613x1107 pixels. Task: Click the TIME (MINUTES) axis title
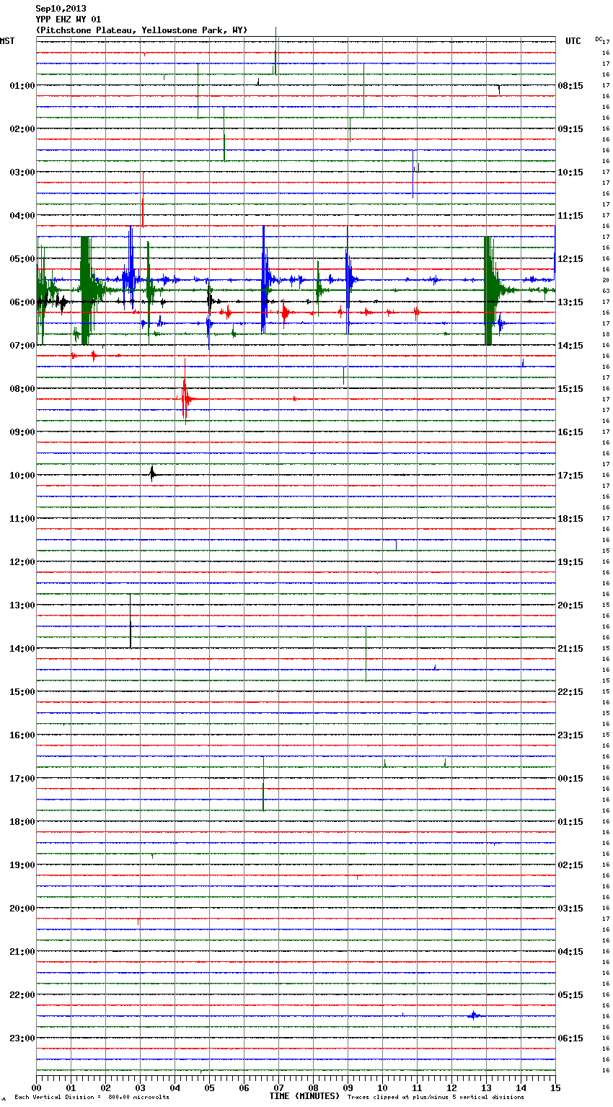304,1095
